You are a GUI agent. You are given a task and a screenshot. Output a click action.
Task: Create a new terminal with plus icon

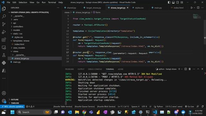179,69
